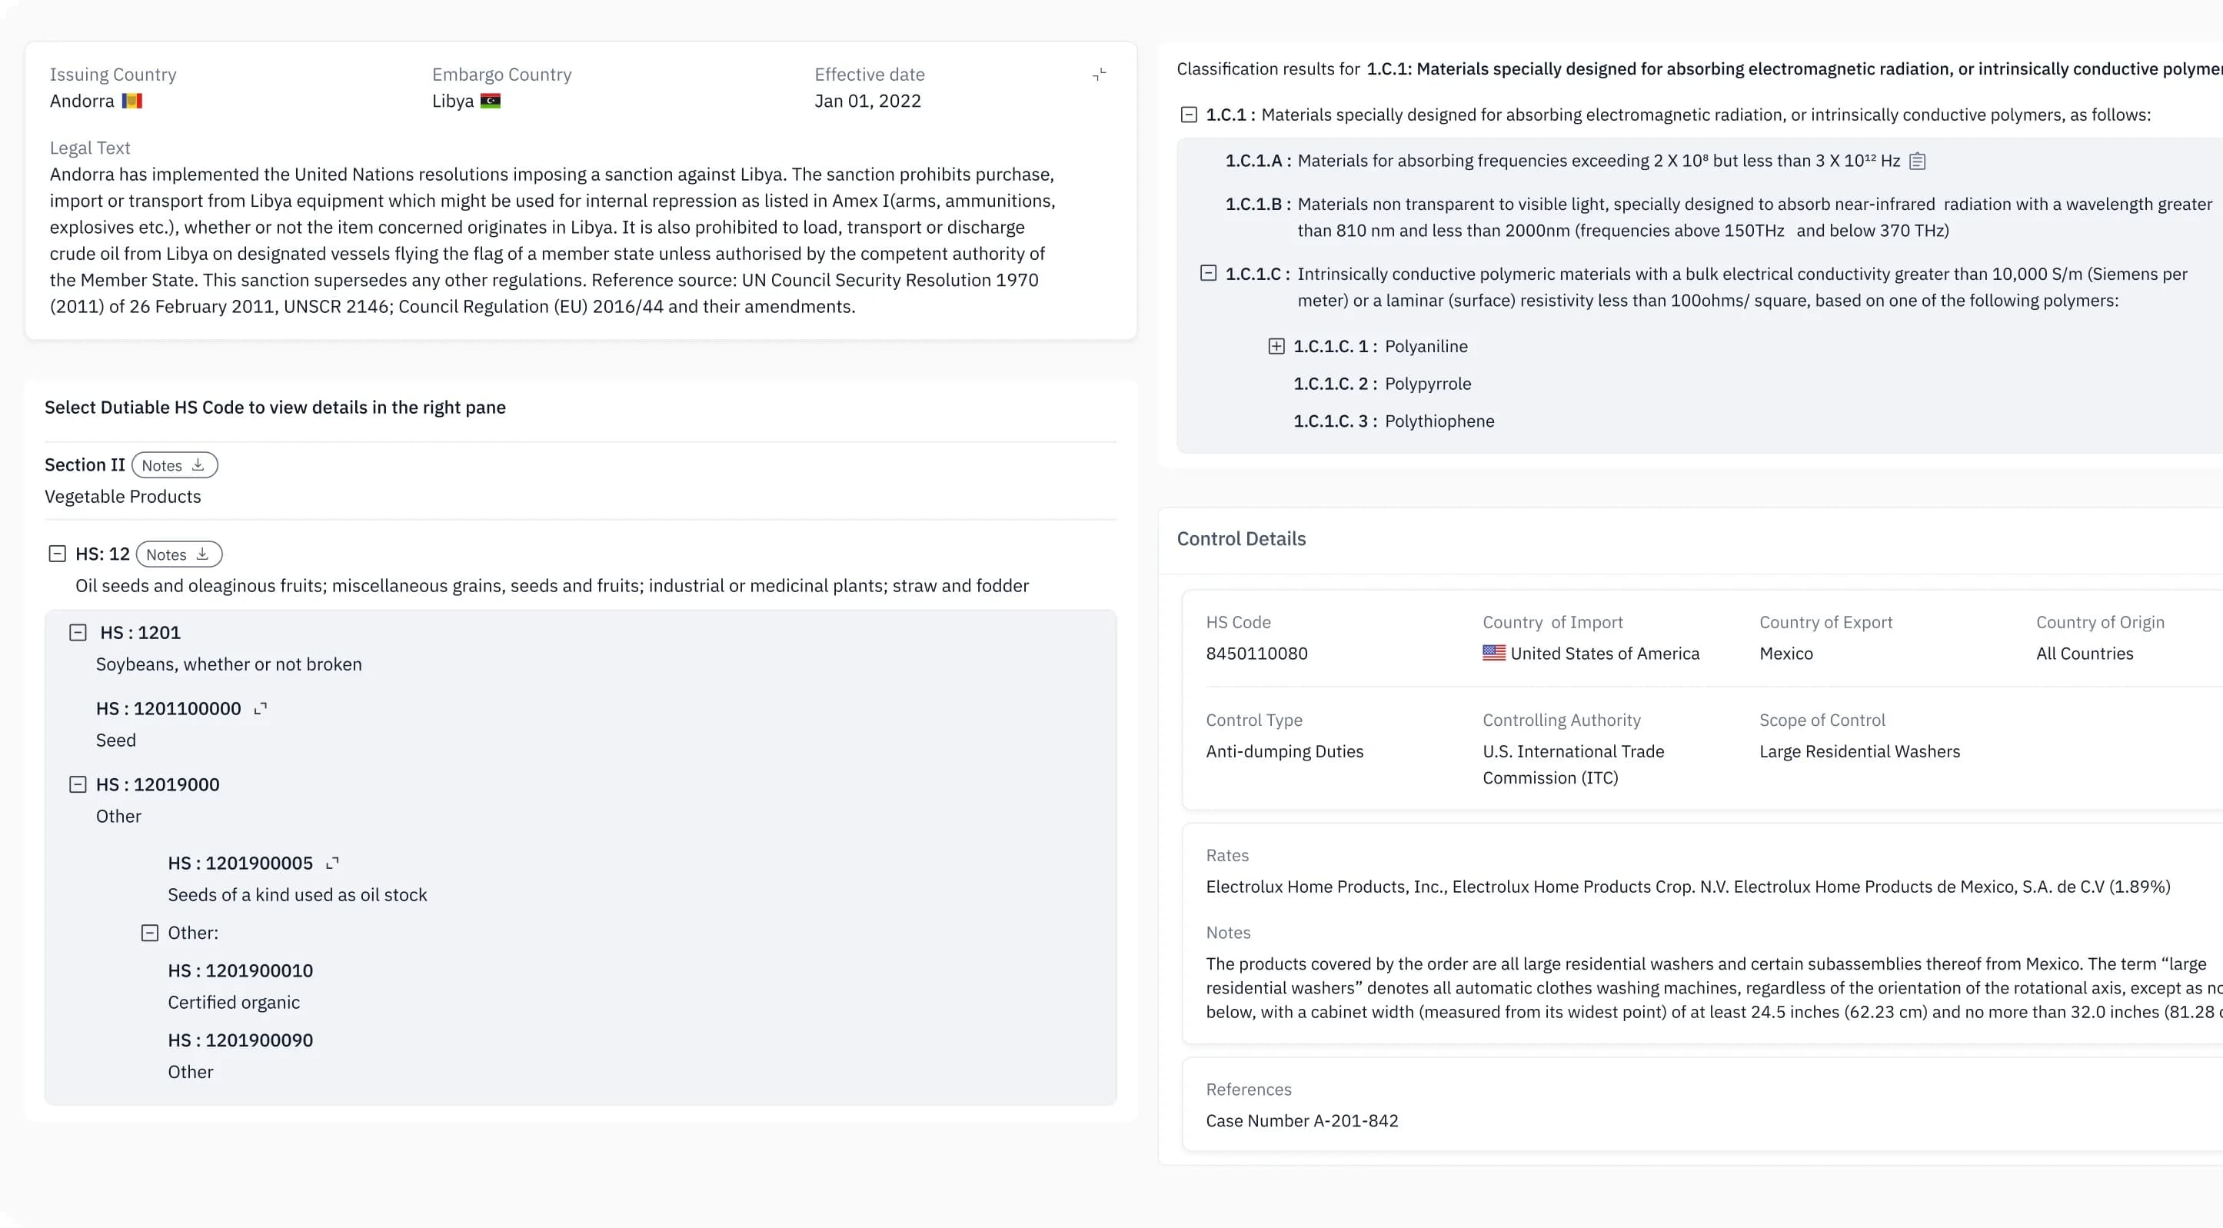Collapse the embargo details card

[x=1099, y=75]
